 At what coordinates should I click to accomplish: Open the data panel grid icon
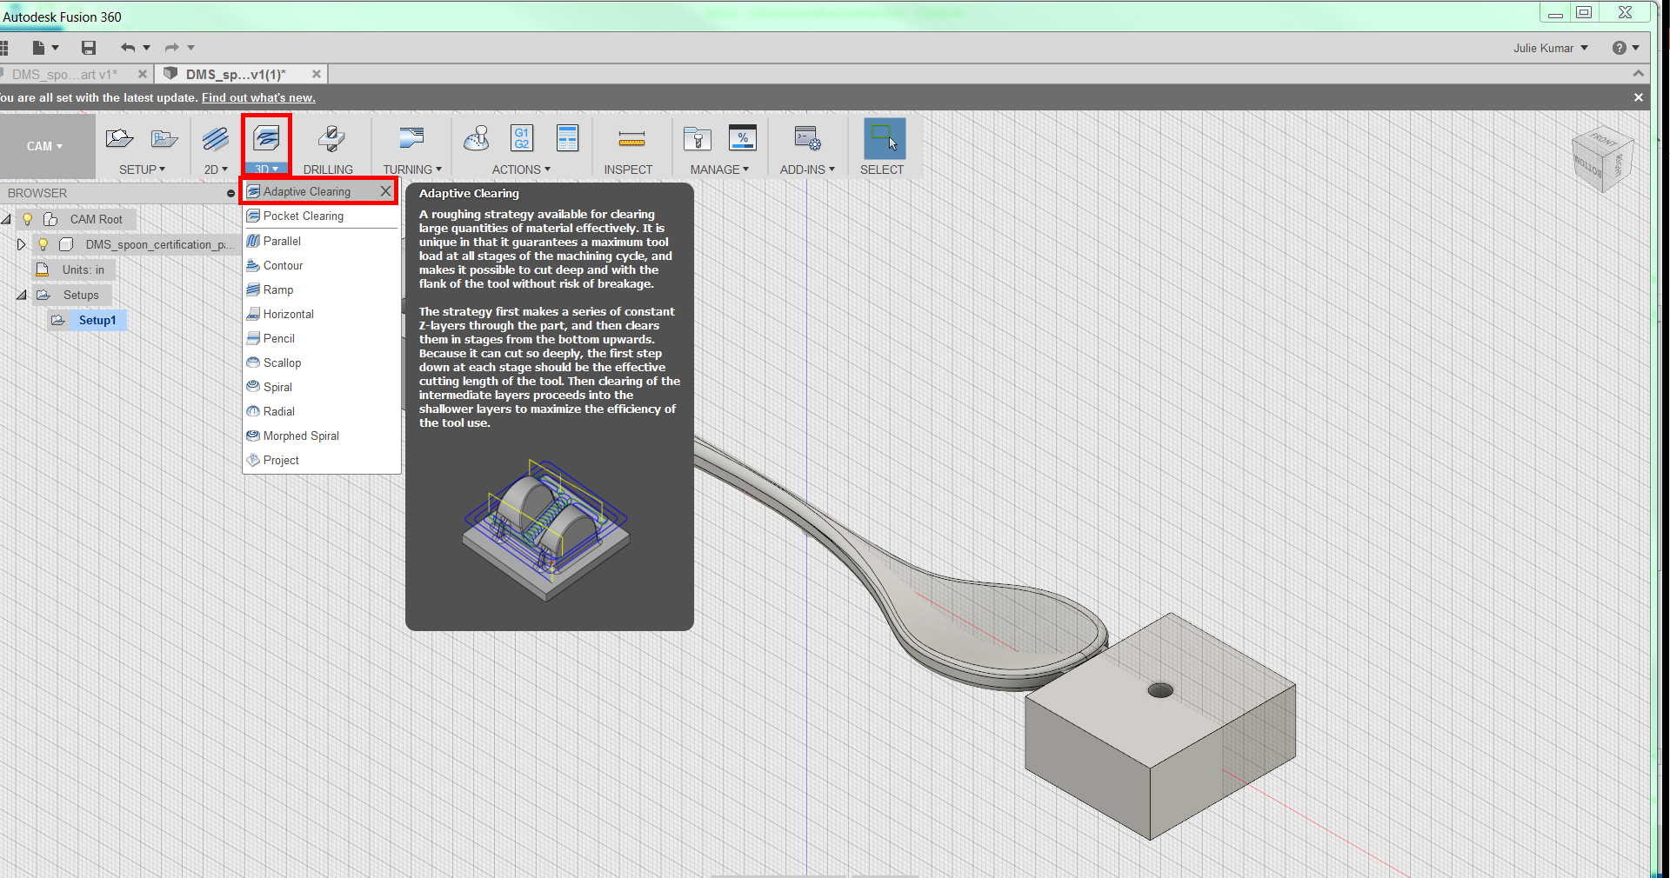click(x=3, y=48)
